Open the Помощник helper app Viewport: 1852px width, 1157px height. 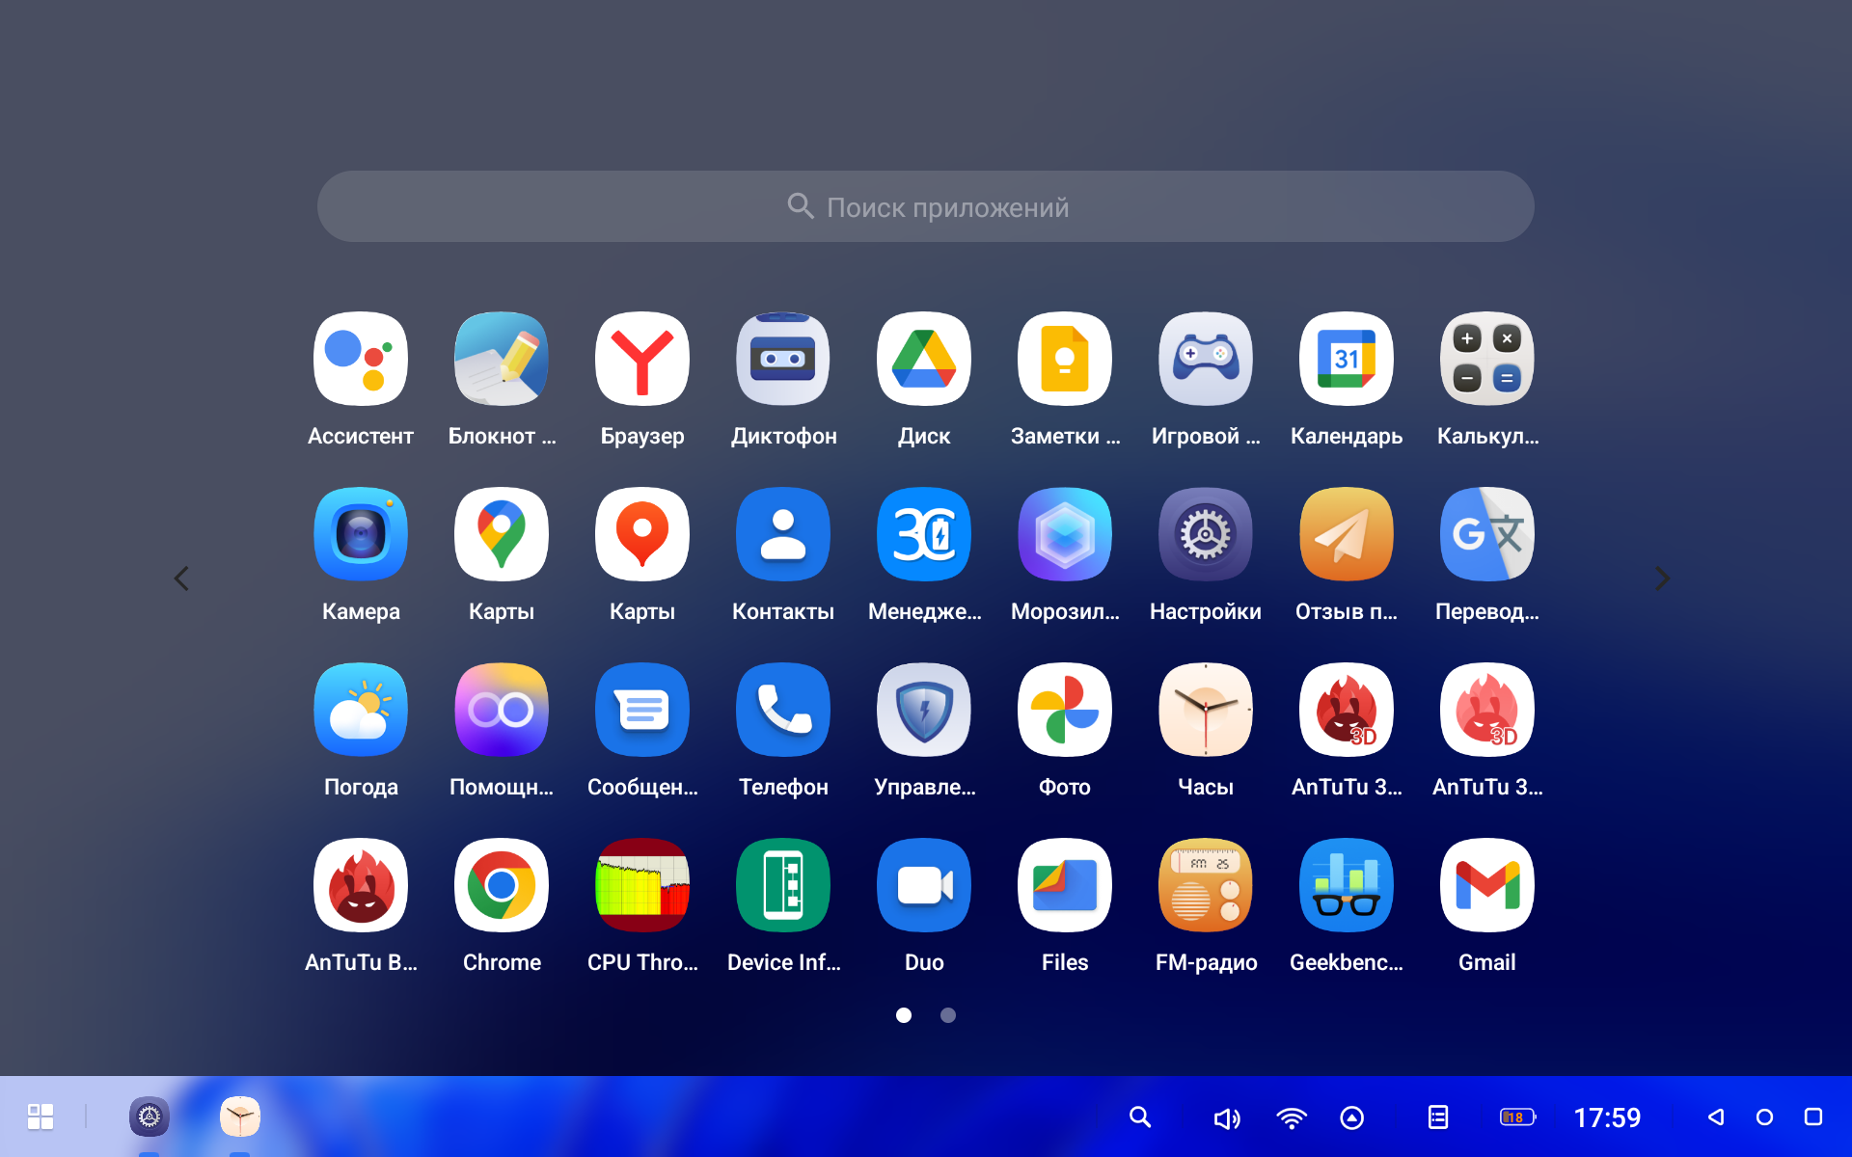pos(502,710)
